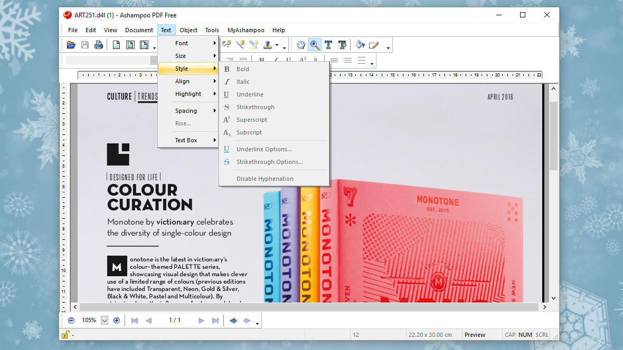
Task: Click the second page layout icon
Action: coord(130,45)
